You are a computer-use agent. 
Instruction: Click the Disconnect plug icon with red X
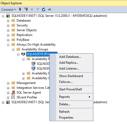point(26,9)
